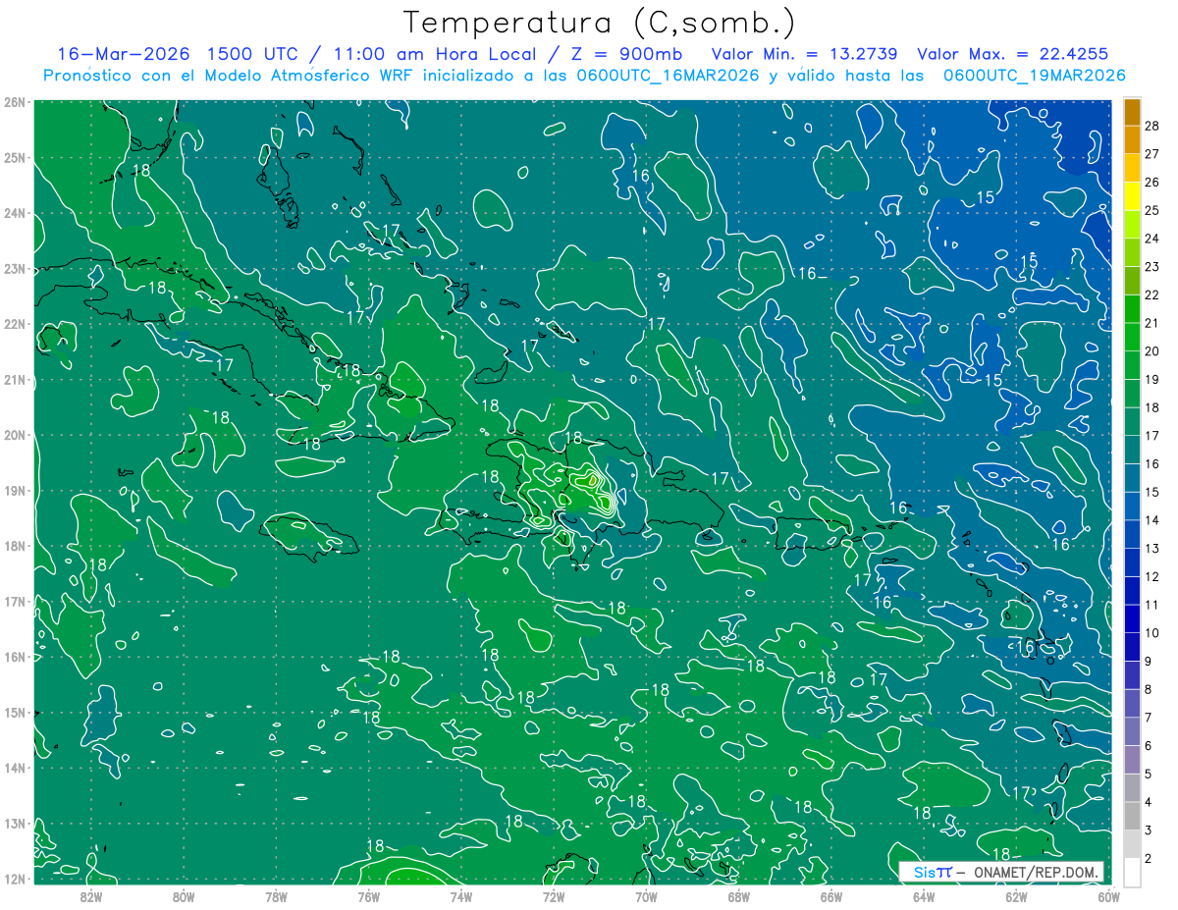Click the color scale label "10"
Viewport: 1178px width, 910px height.
tap(1151, 633)
